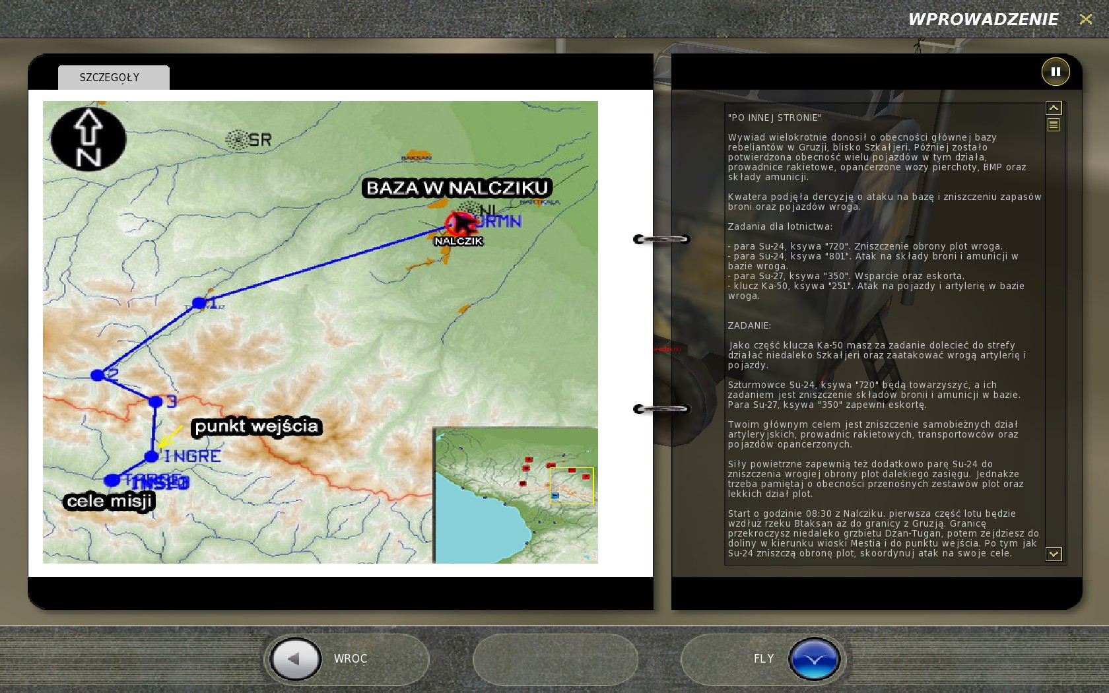1109x693 pixels.
Task: Click waypoint 1 marker on route
Action: point(199,303)
